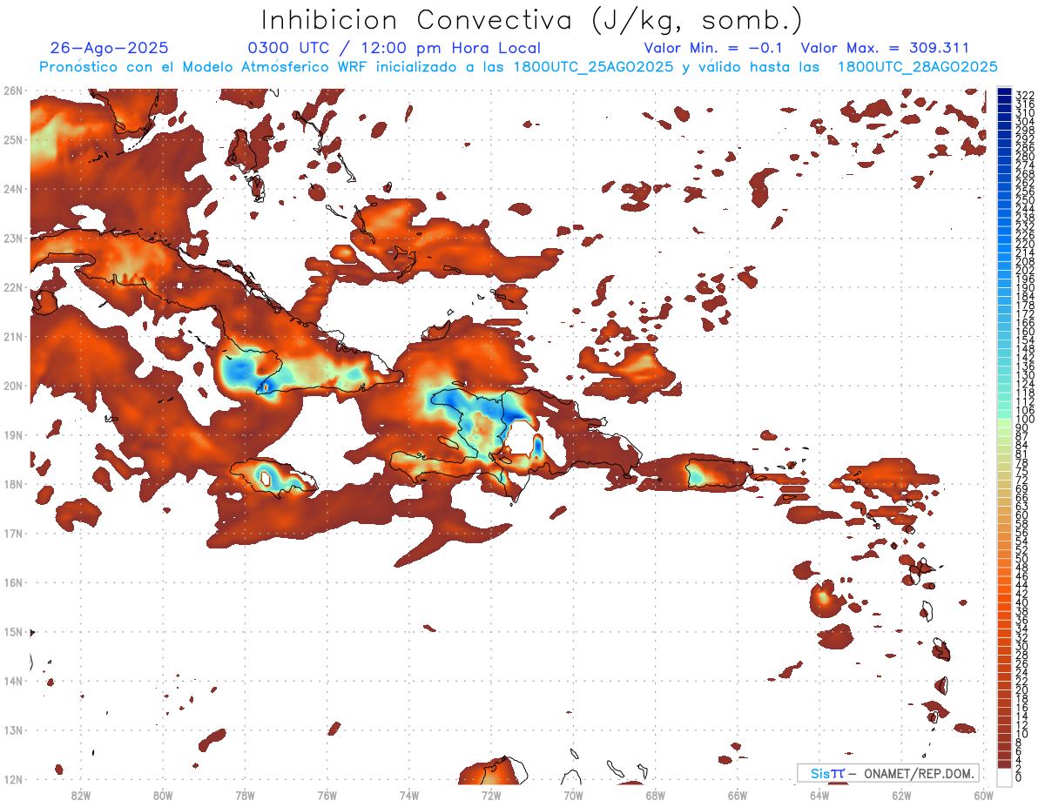This screenshot has width=1045, height=807.
Task: Click the 'ONAMET/REP.DOM.' credit label
Action: click(920, 773)
